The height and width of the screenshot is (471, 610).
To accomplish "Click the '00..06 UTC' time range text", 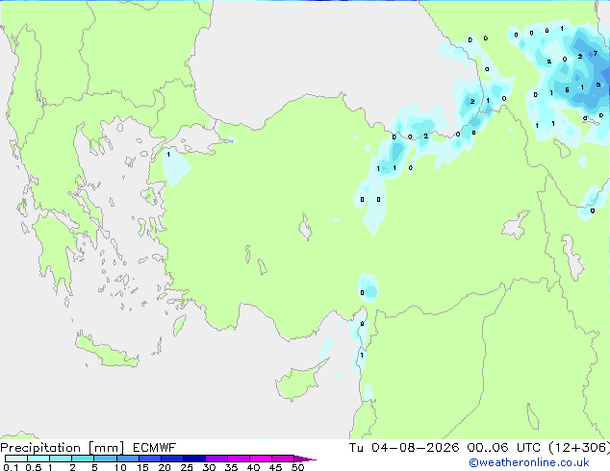I will (x=504, y=448).
